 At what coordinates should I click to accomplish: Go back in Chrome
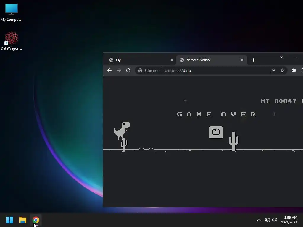click(x=109, y=70)
